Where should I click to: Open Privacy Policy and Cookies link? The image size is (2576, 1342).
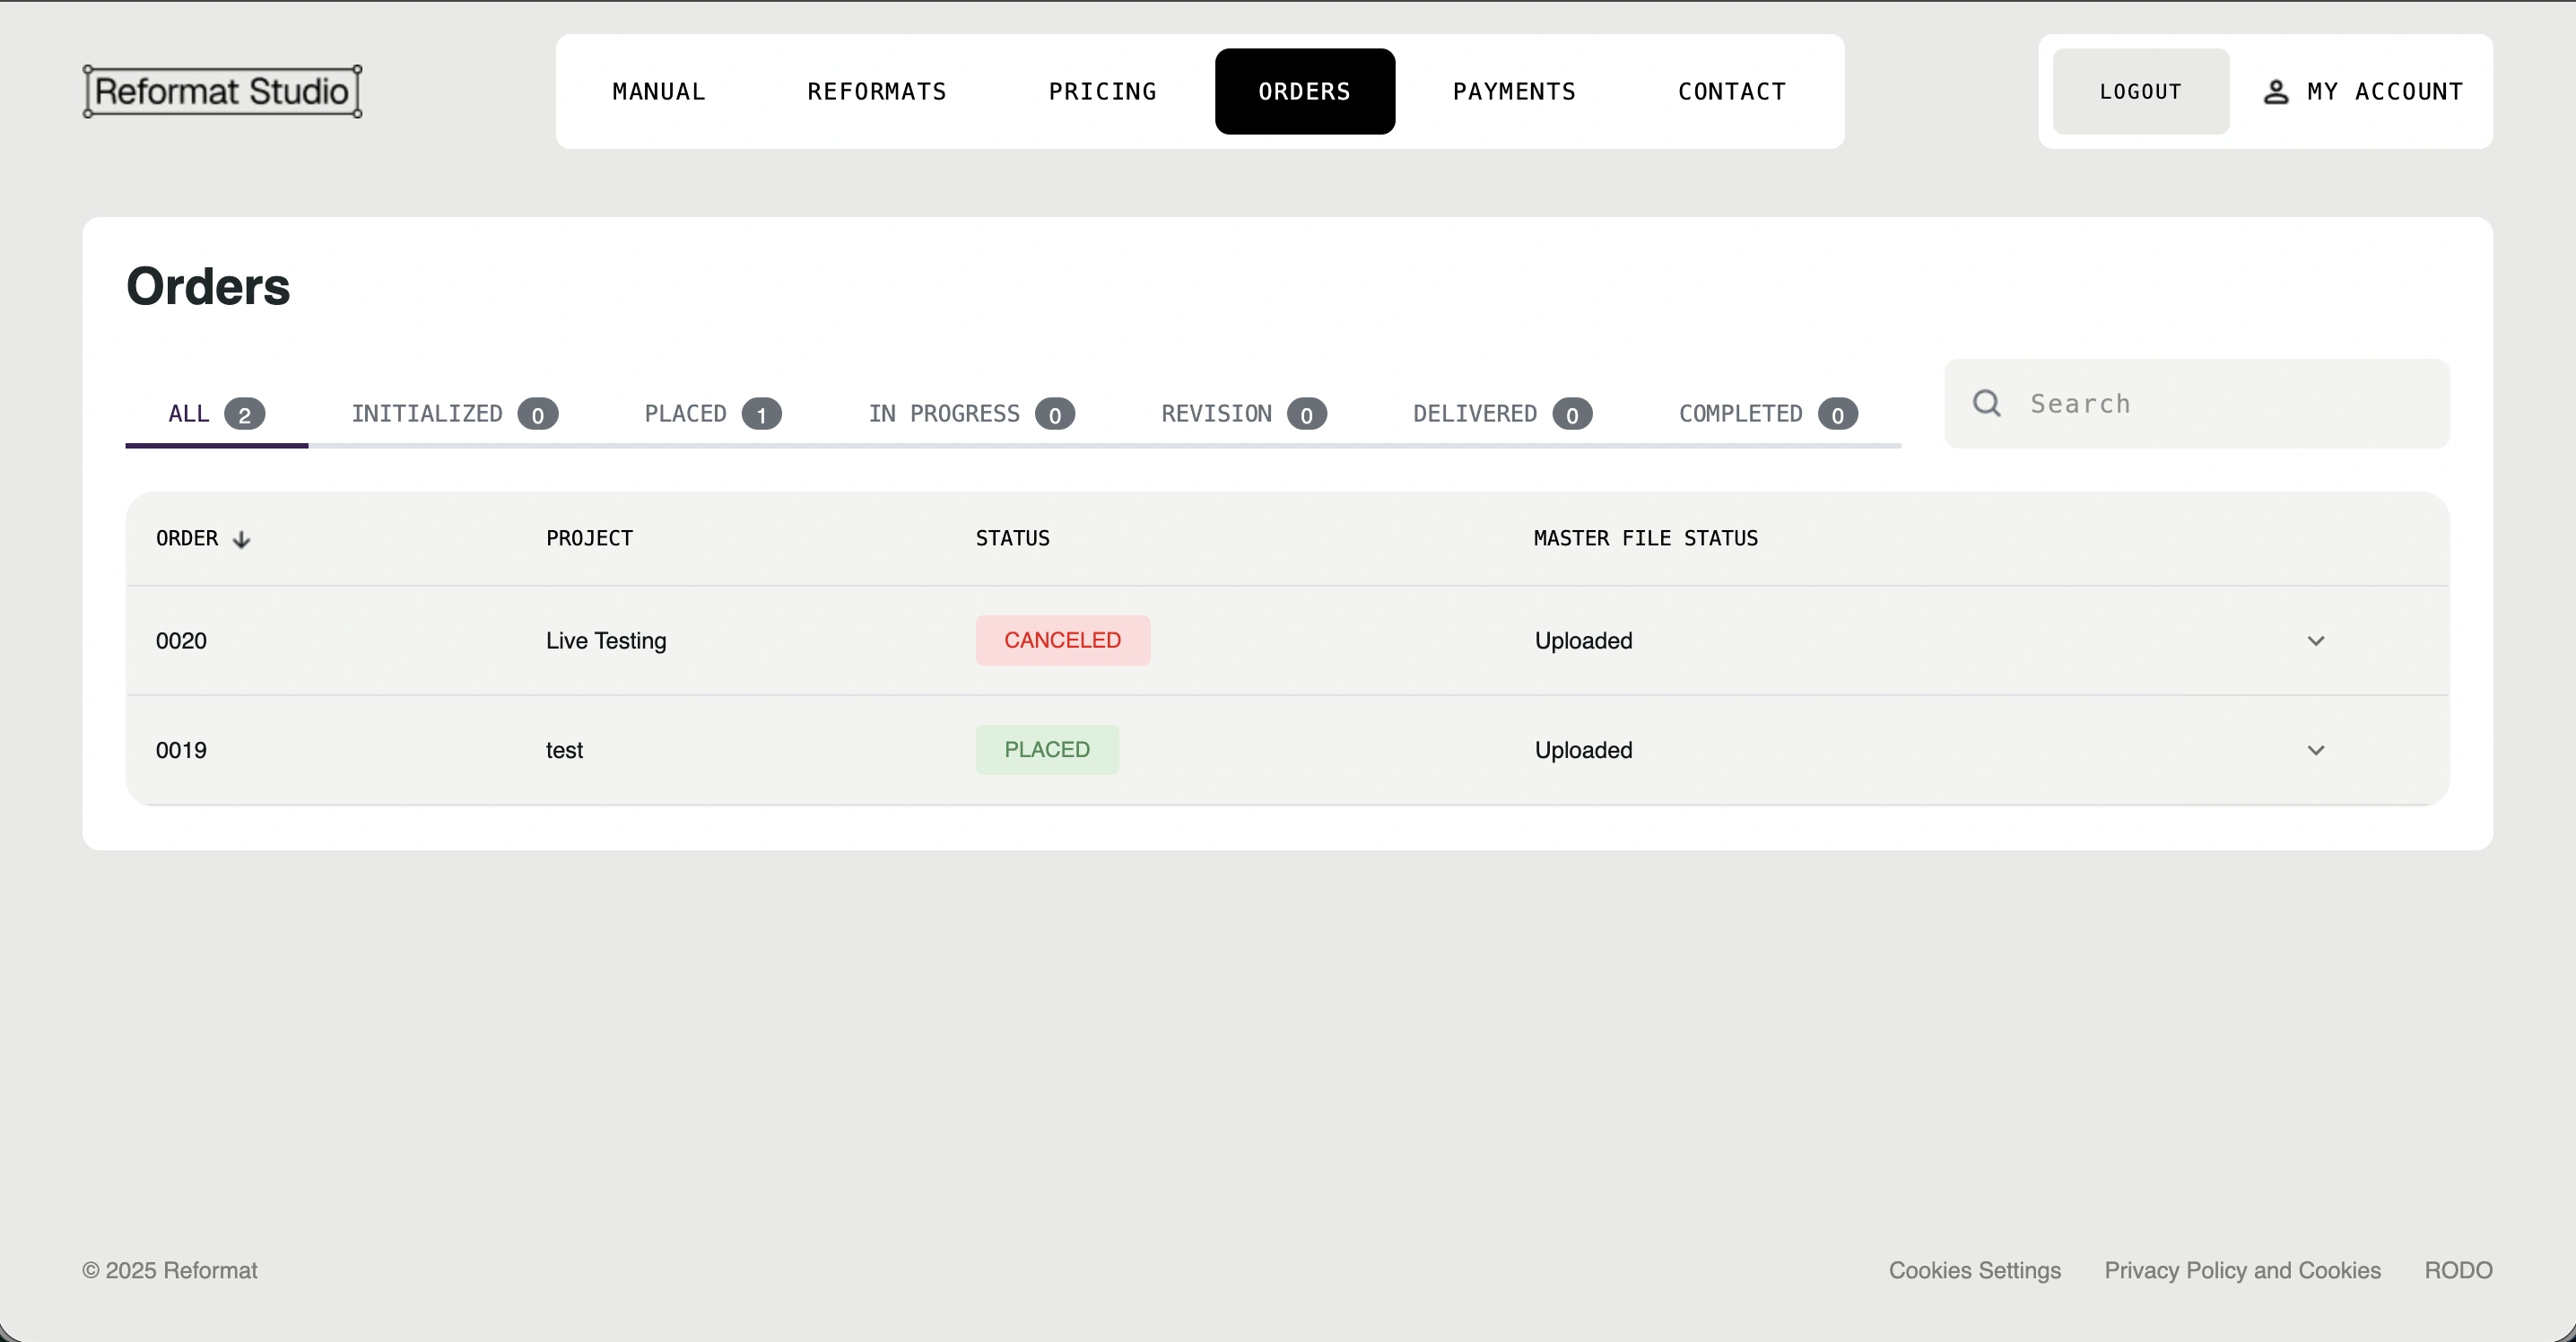[2242, 1270]
